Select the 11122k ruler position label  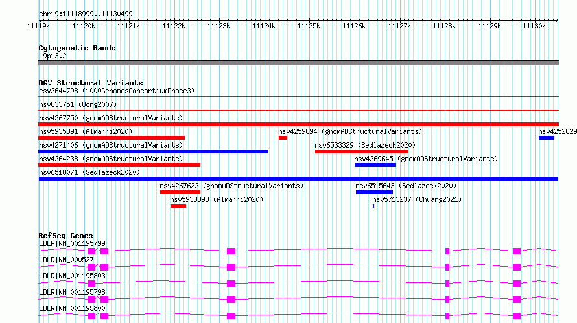(x=174, y=26)
